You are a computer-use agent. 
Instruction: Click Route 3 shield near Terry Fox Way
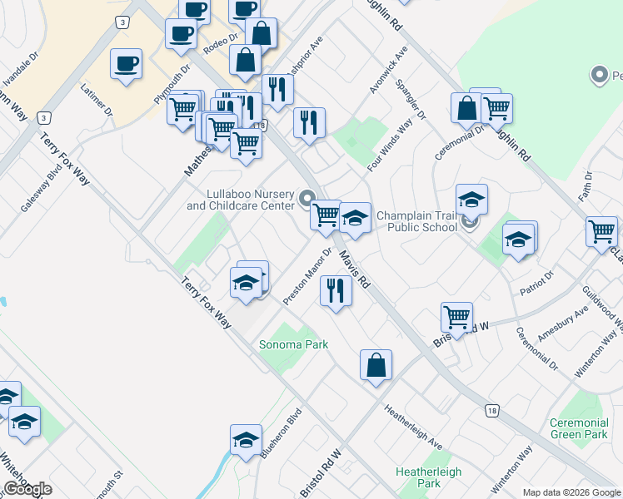43,118
